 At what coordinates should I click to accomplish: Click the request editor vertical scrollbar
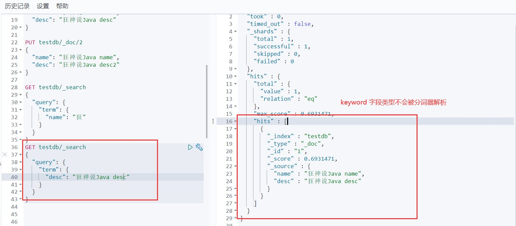(x=207, y=101)
